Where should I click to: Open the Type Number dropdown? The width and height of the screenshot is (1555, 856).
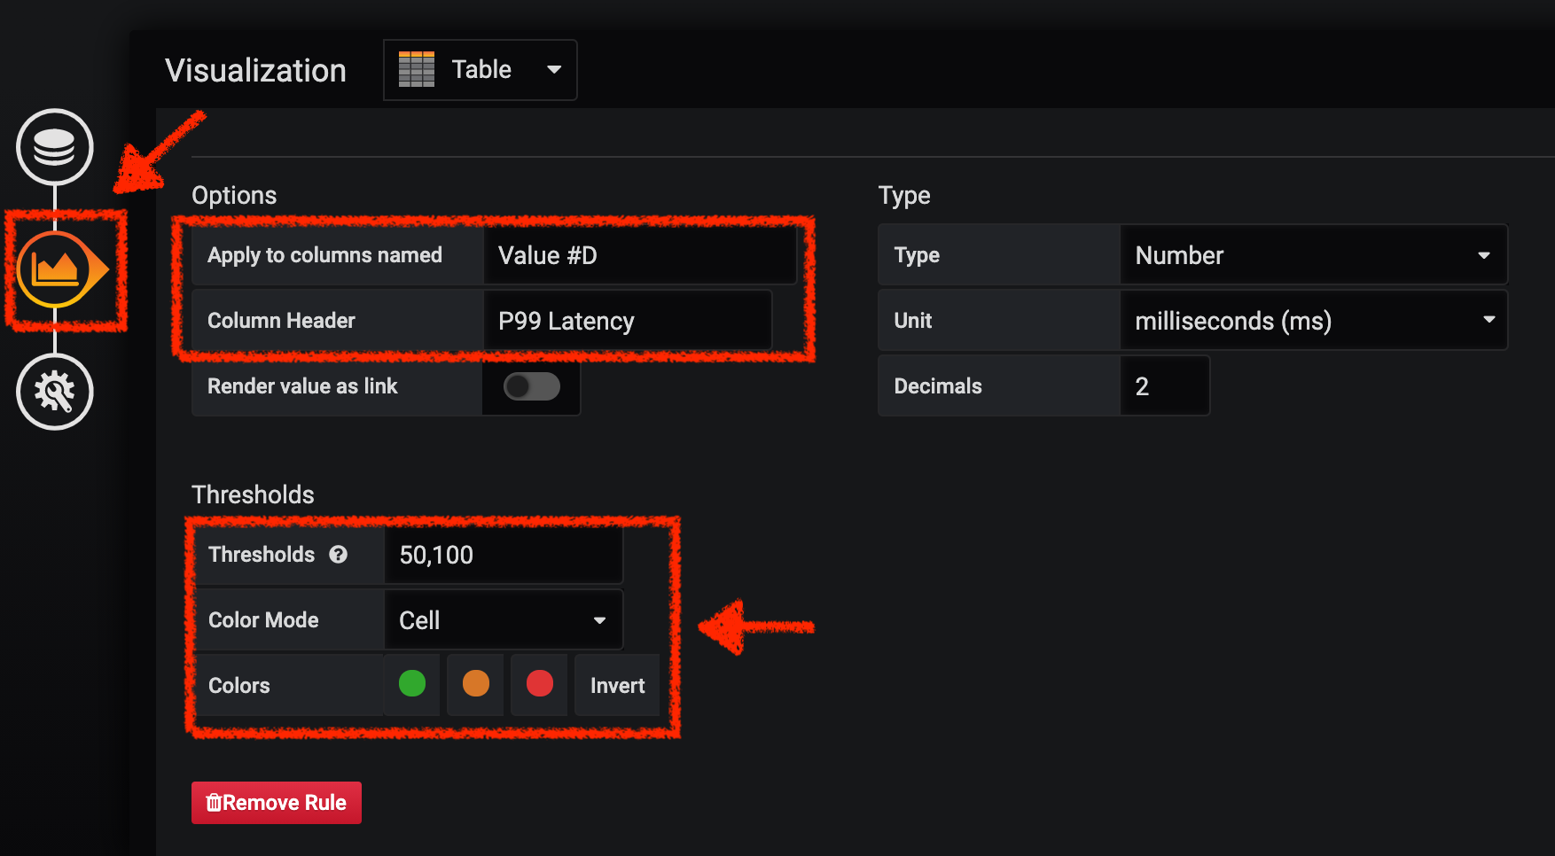[1313, 255]
